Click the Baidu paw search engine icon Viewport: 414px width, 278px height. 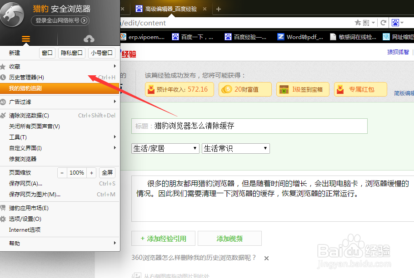pos(395,23)
